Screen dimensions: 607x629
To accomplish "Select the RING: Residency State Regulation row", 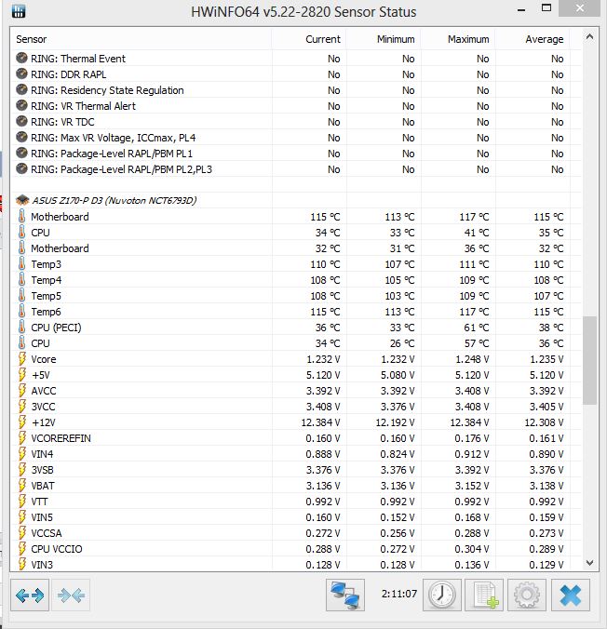I will point(296,90).
